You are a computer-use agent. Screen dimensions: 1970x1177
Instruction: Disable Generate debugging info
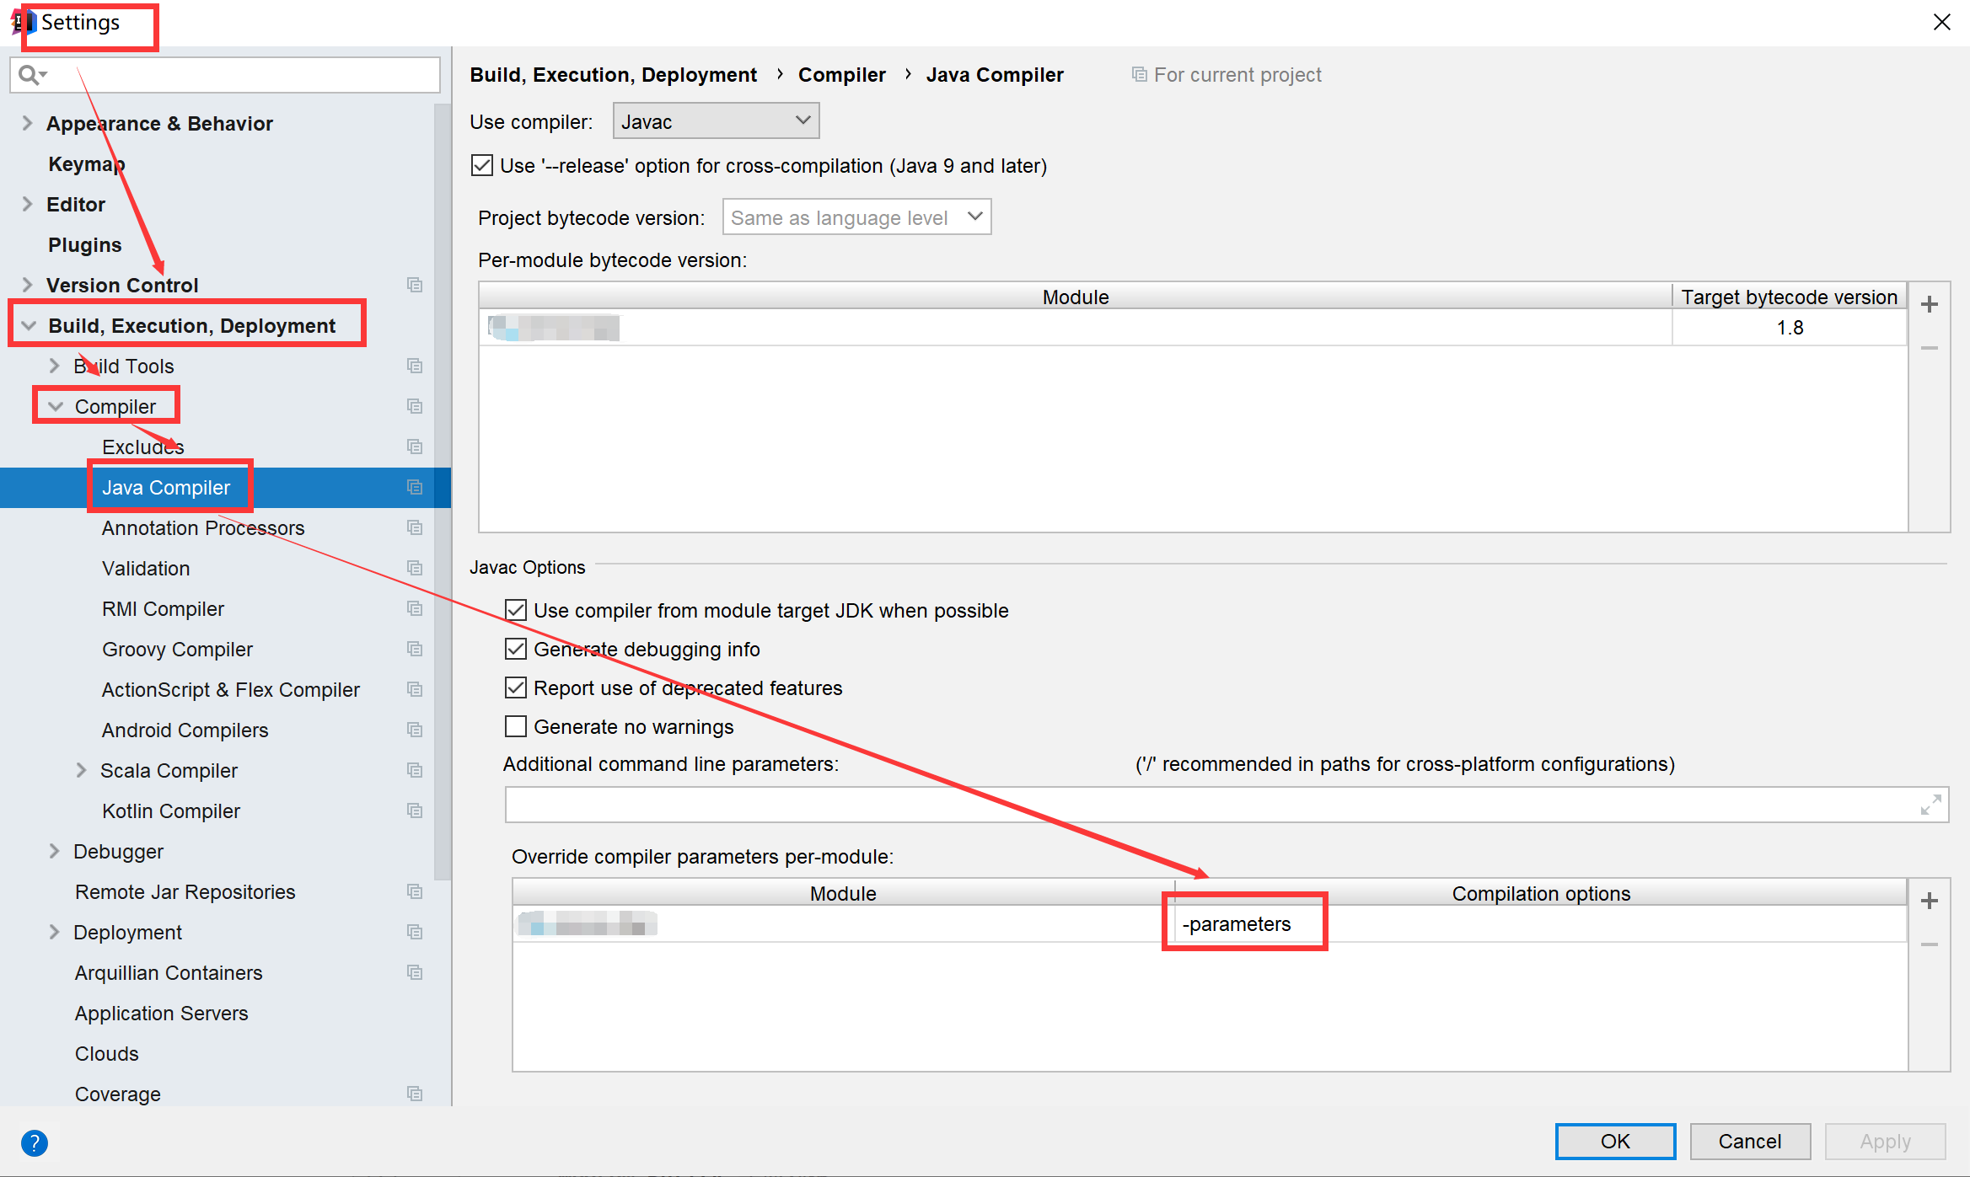click(516, 649)
